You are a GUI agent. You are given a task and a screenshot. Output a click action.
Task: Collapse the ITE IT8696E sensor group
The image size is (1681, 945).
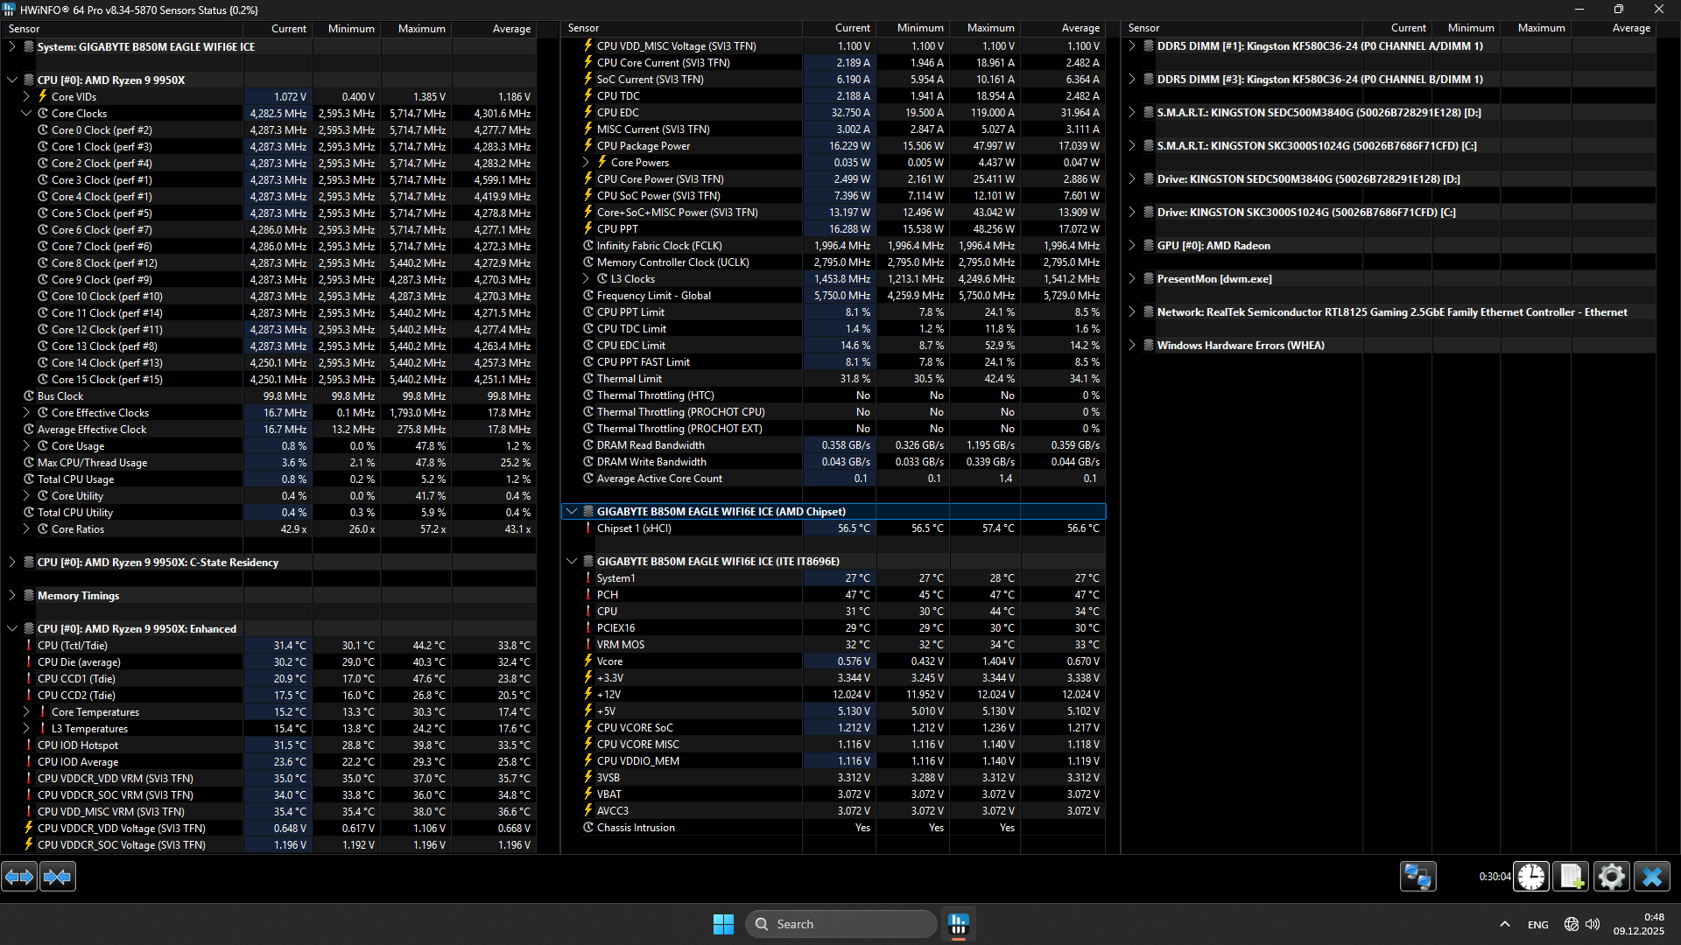572,561
